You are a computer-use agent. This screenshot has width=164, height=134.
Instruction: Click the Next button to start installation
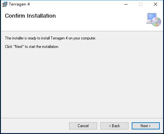[x=146, y=126]
